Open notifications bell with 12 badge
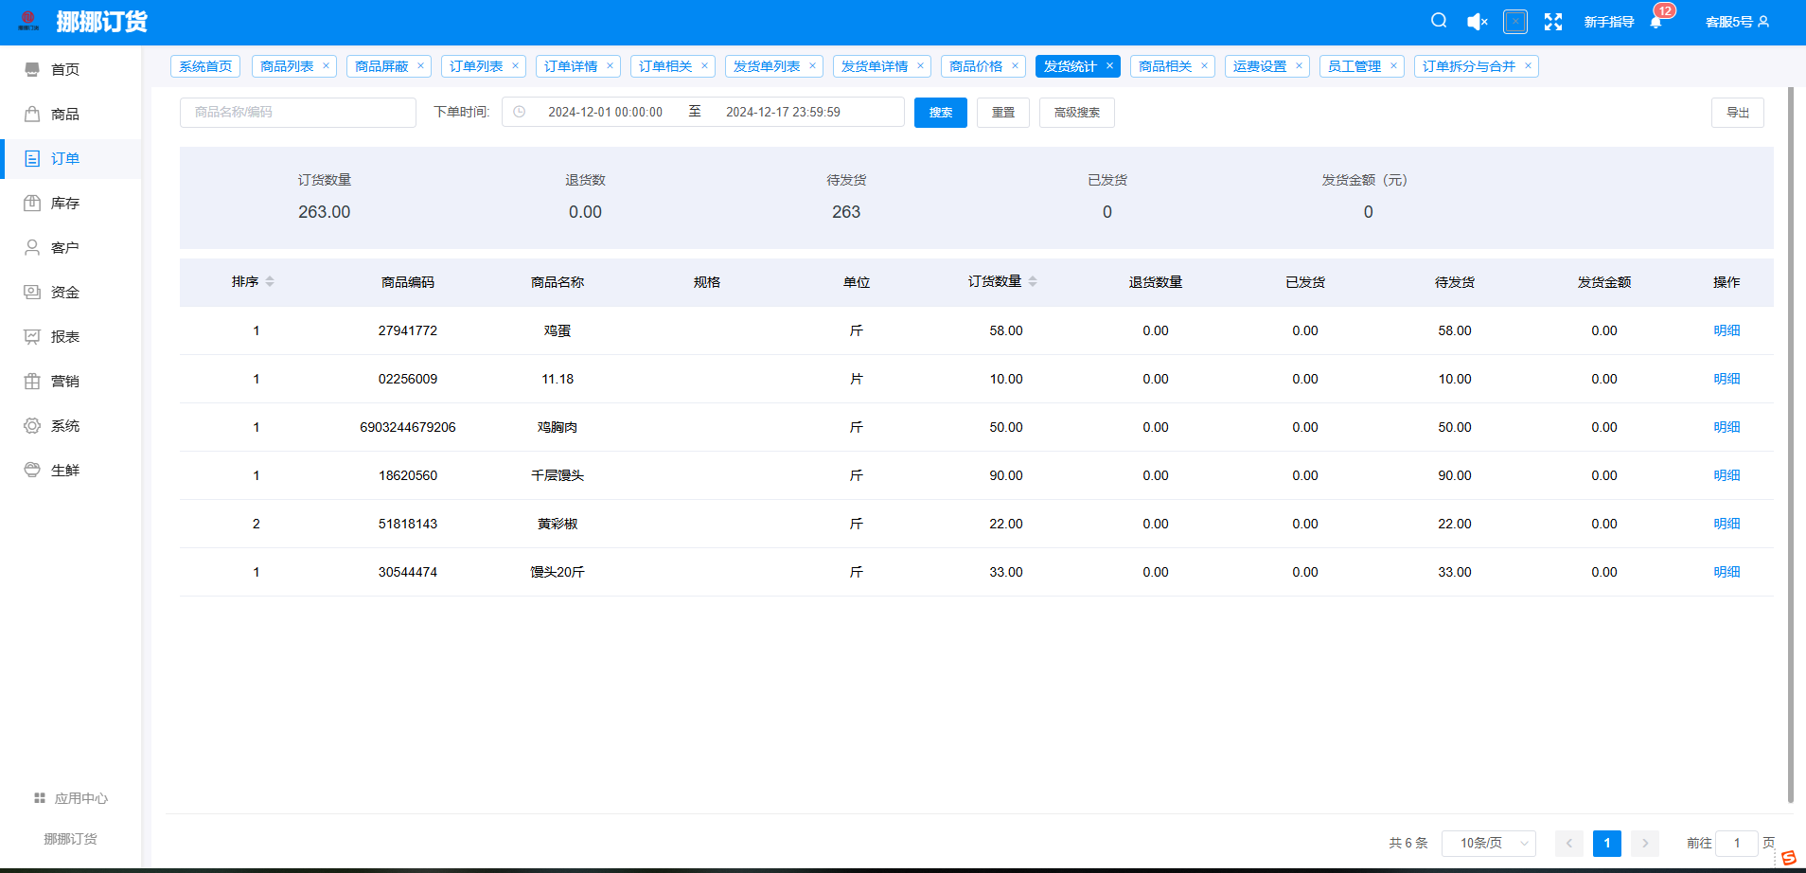1806x873 pixels. coord(1656,22)
